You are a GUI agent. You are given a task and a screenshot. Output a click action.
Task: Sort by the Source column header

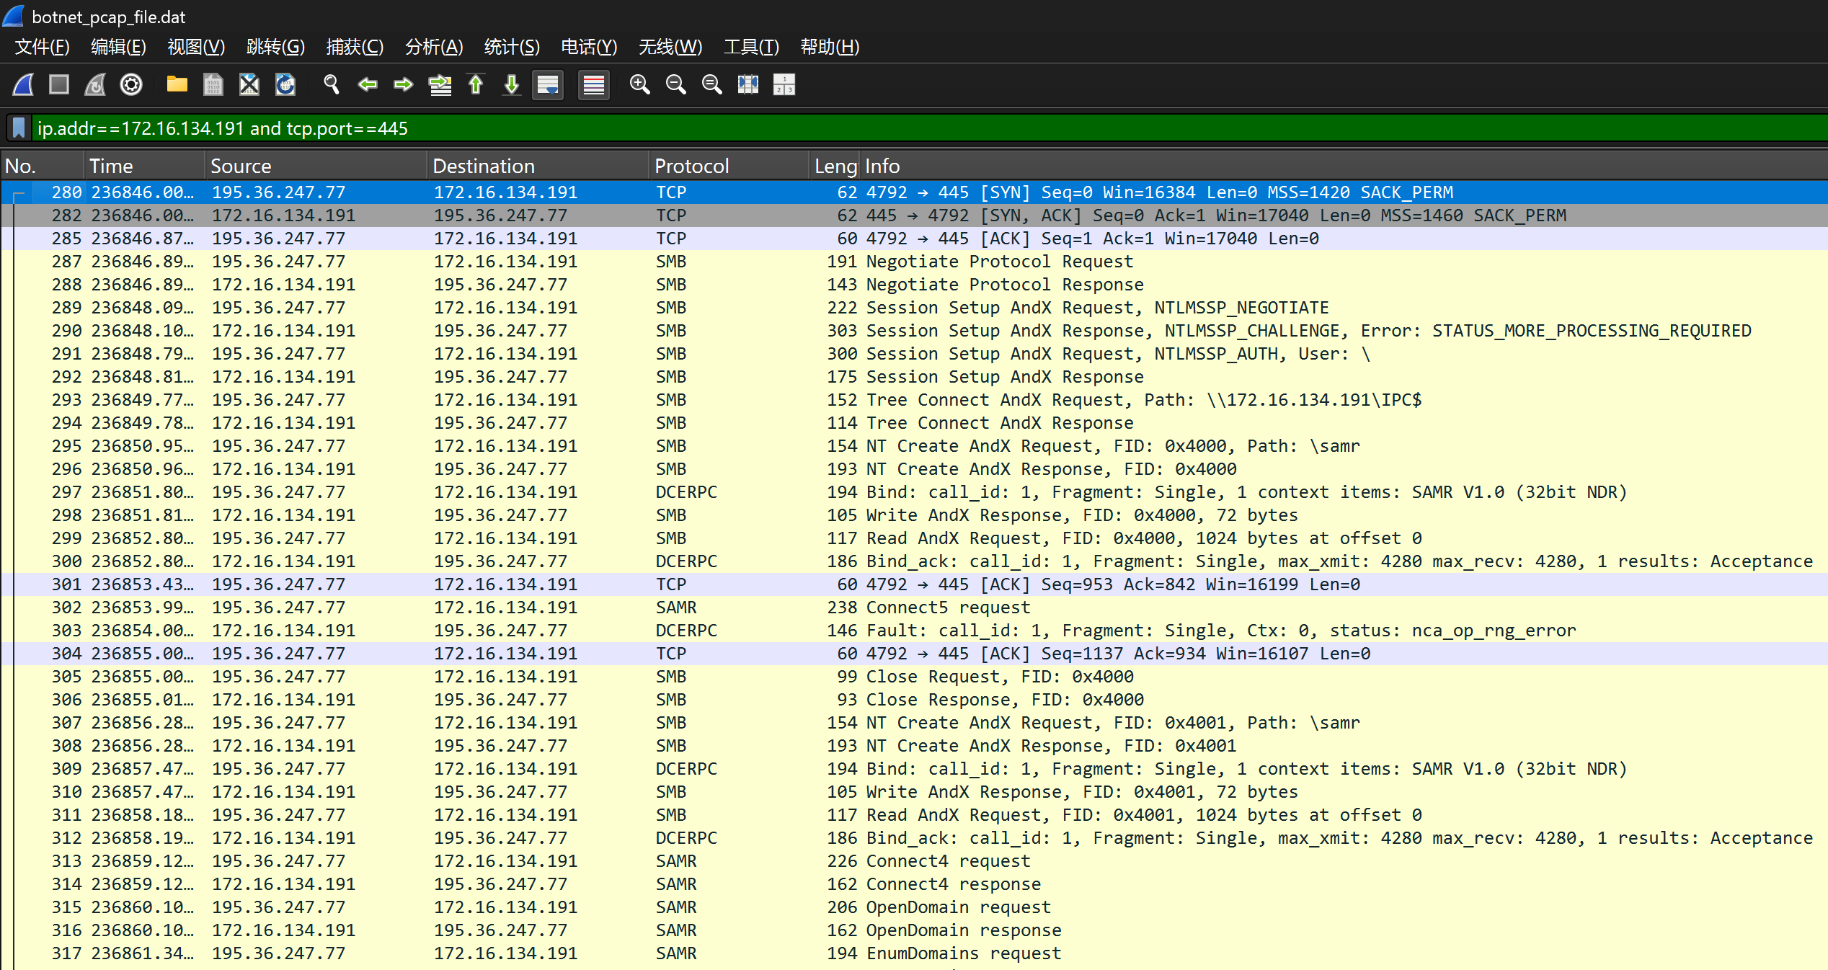pyautogui.click(x=241, y=166)
